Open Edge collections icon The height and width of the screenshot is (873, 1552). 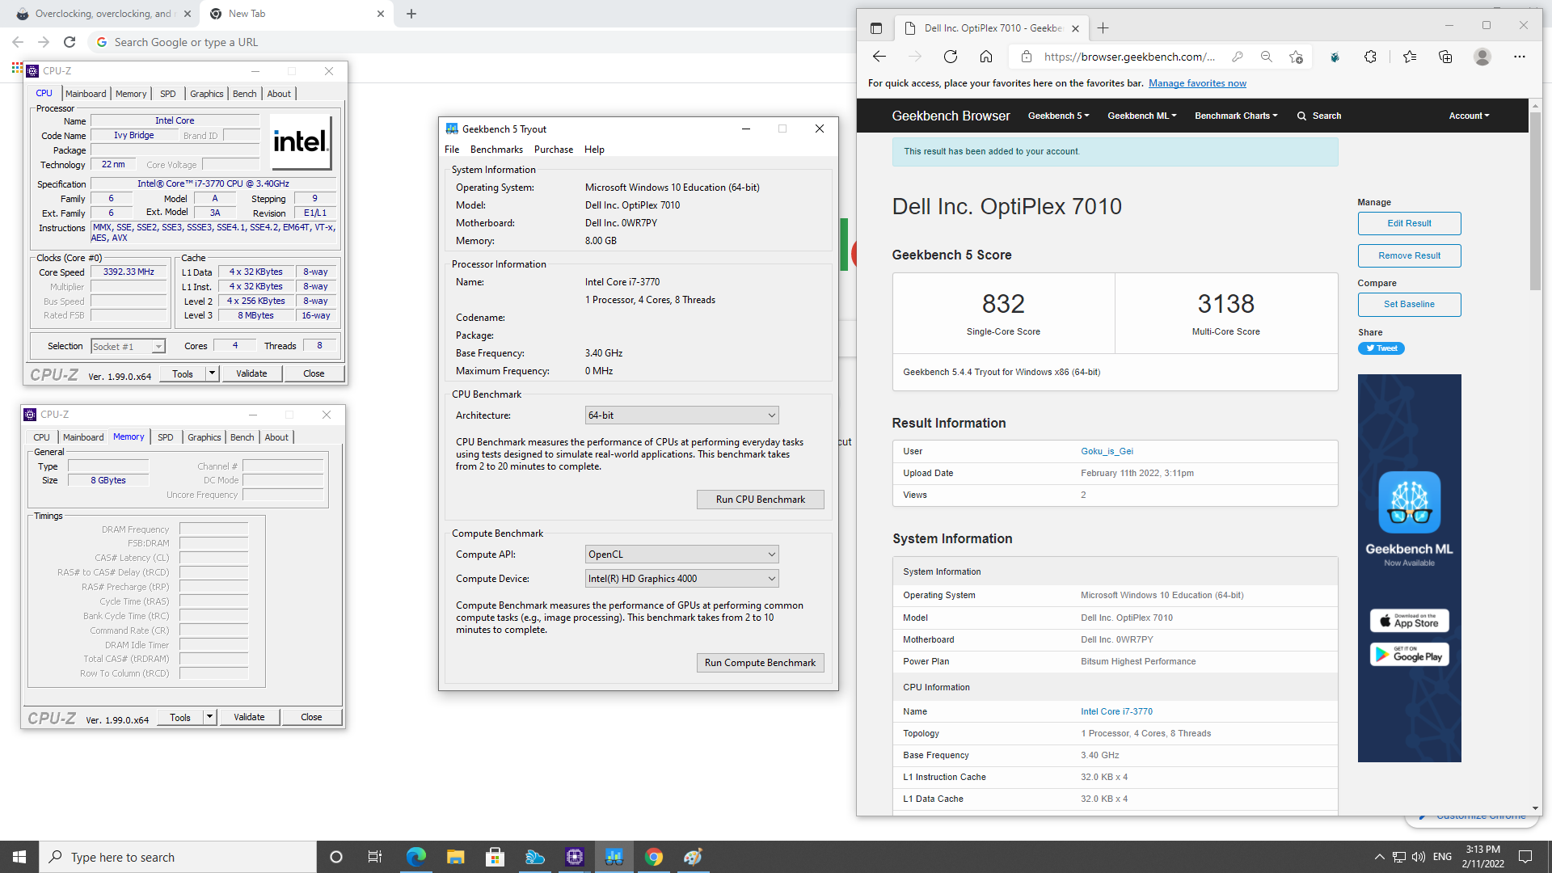1445,57
